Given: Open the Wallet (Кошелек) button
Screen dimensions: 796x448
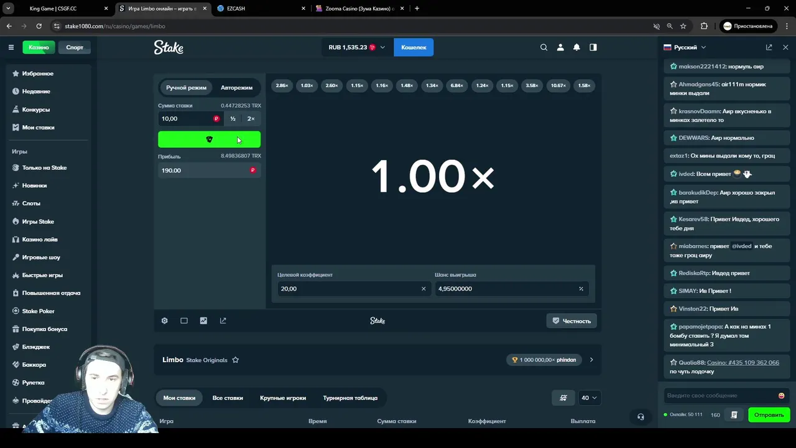Looking at the screenshot, I should [414, 47].
